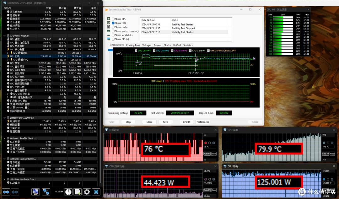Click the CPU 封装功耗 graph window title icon
339x199 pixels.
pyautogui.click(x=106, y=166)
